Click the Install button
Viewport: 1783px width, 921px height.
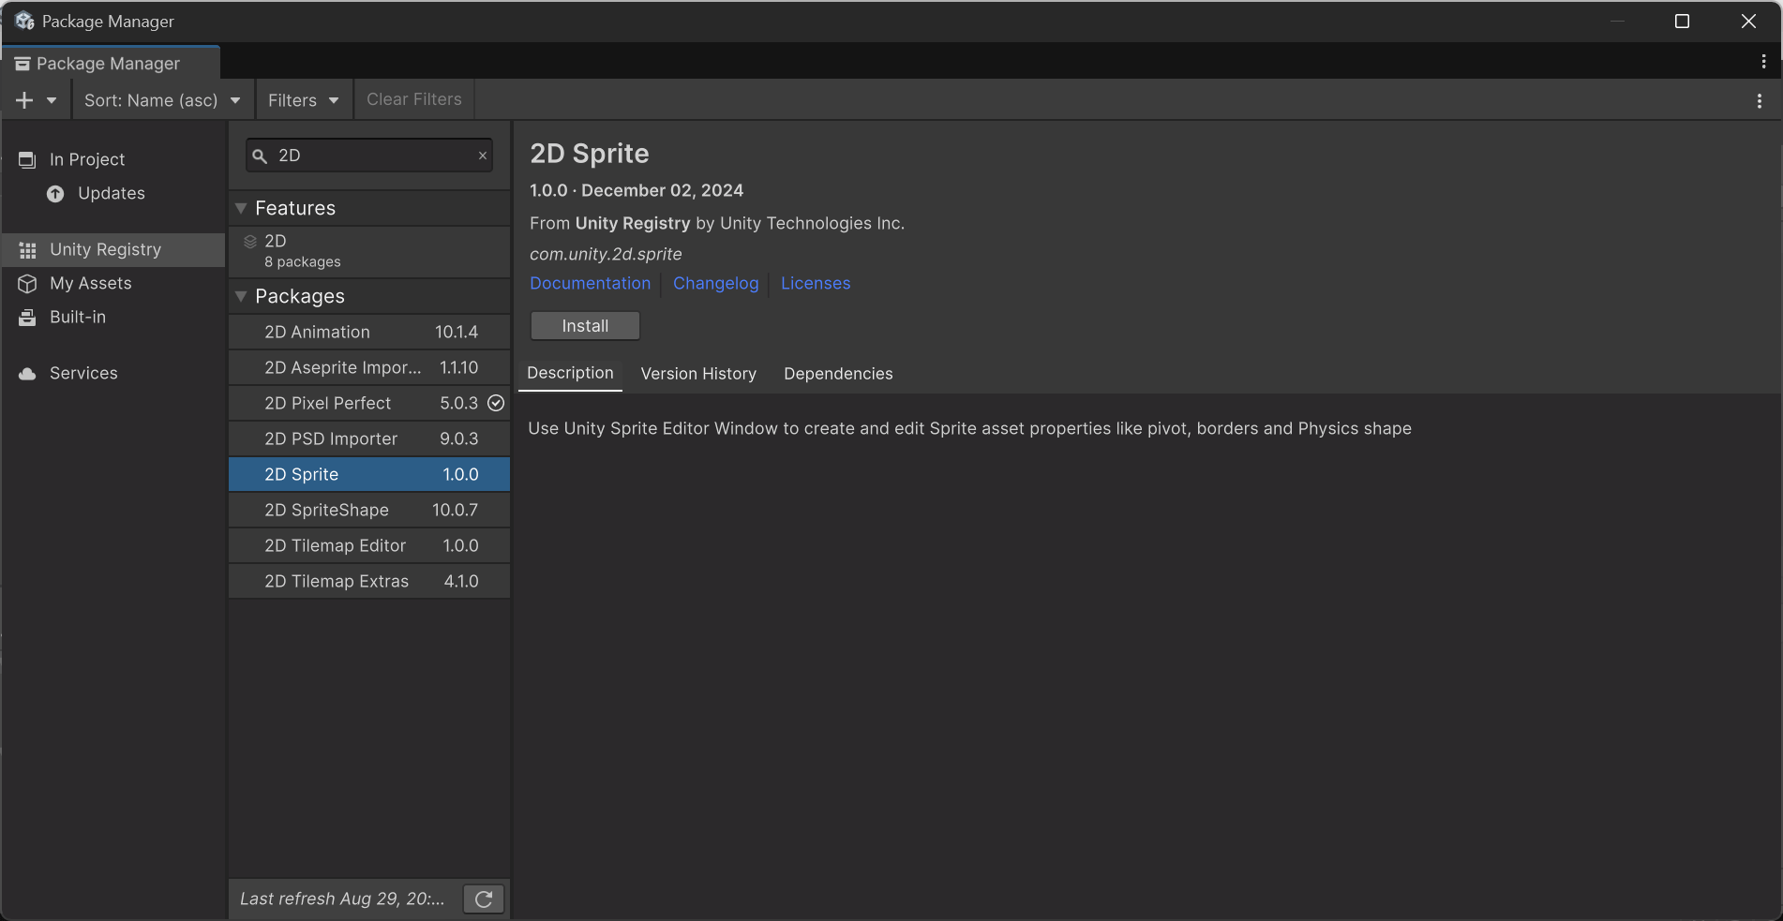(585, 326)
